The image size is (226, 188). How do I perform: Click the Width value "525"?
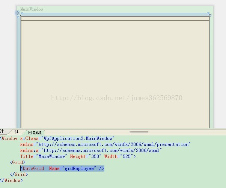[x=127, y=156]
